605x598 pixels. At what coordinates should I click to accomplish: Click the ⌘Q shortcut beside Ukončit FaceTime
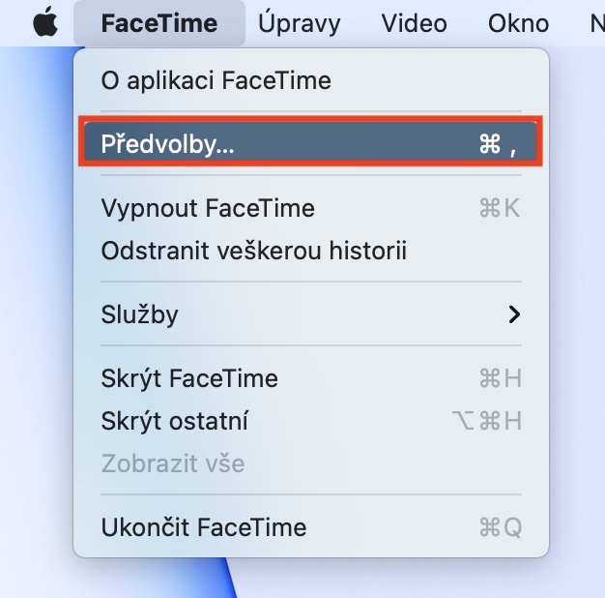pos(501,527)
